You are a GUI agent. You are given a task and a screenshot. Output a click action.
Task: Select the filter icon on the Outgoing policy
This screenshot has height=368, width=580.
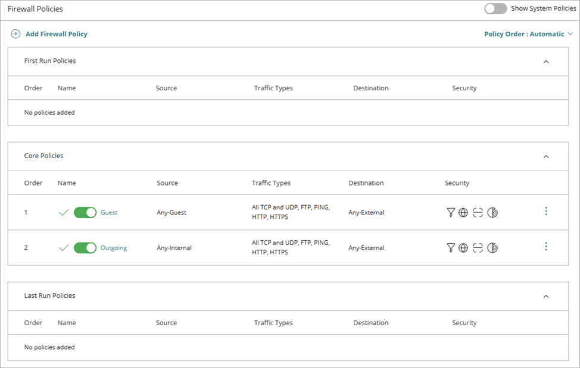click(x=451, y=248)
